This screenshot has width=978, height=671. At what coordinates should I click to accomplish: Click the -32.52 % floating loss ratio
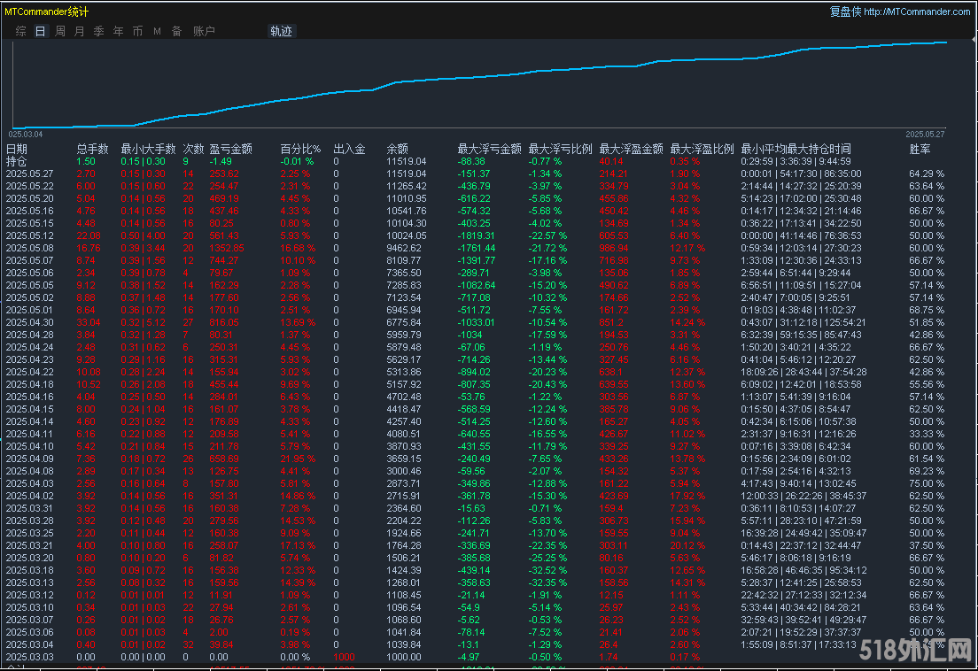pyautogui.click(x=547, y=570)
